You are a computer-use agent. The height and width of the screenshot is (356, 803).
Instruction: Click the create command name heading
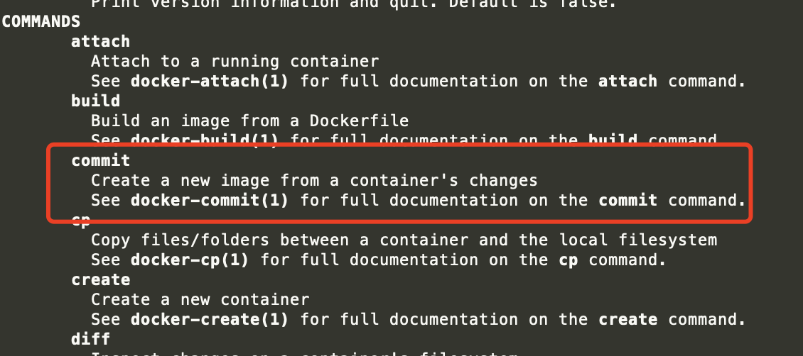(x=100, y=280)
